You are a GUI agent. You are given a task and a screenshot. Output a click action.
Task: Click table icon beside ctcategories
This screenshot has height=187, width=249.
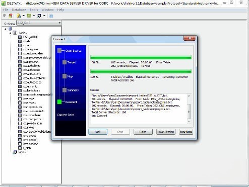click(20, 49)
